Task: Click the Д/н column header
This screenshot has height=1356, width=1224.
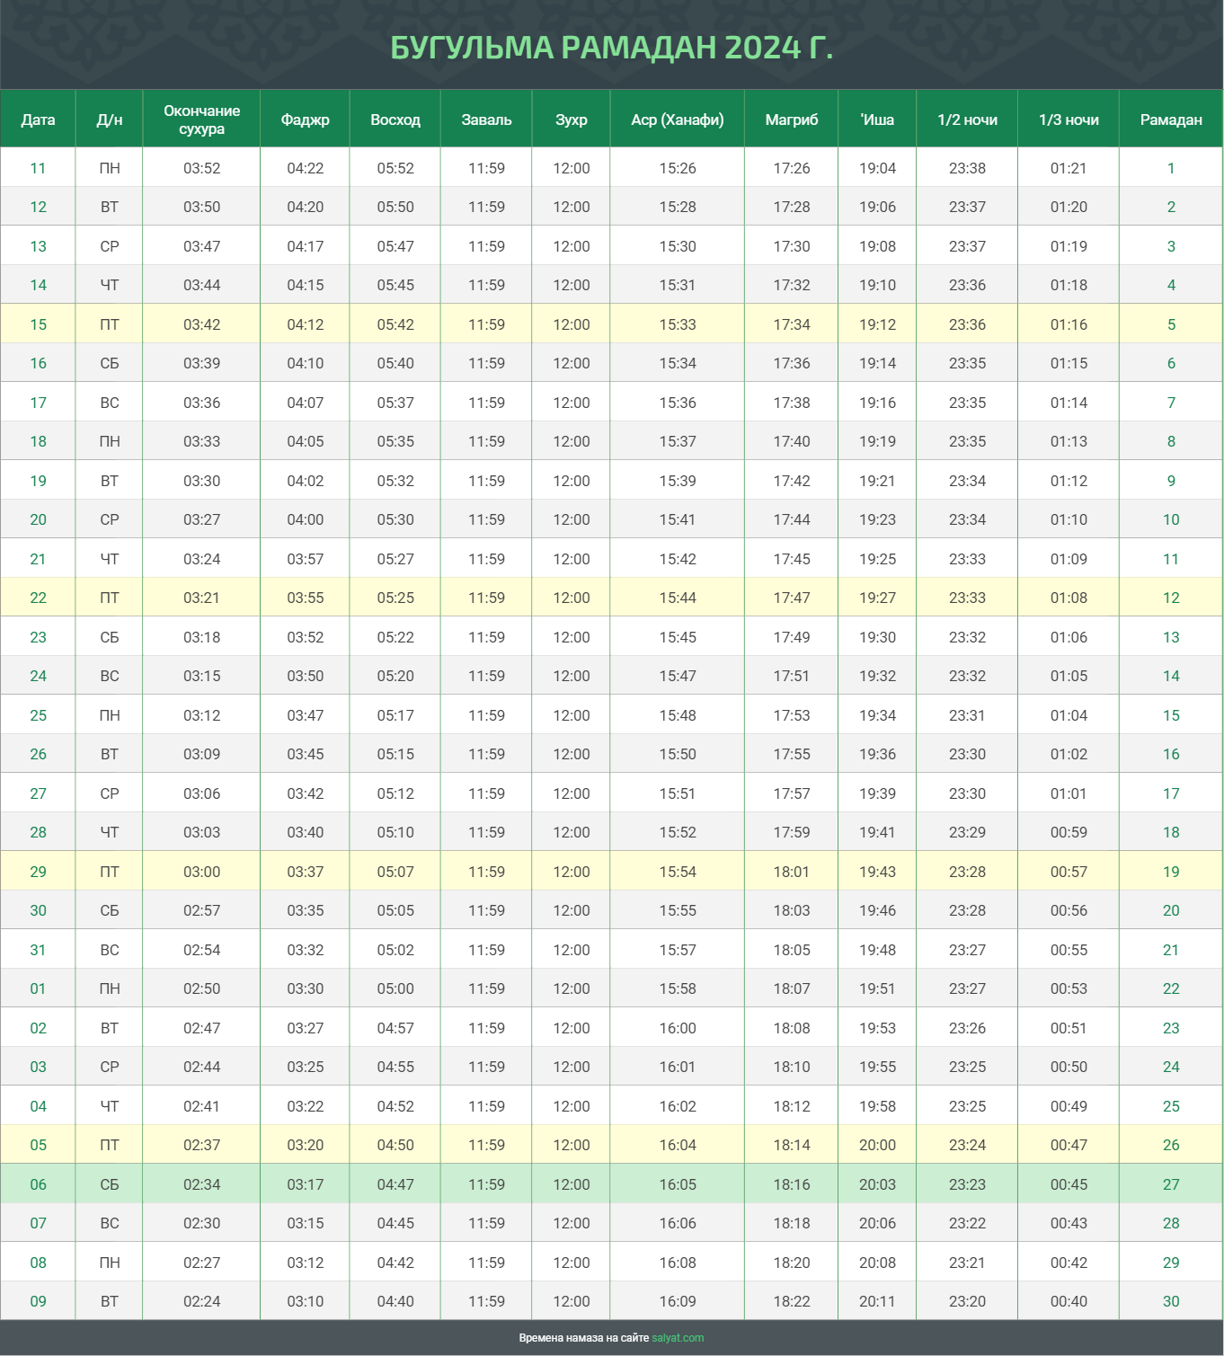Action: pyautogui.click(x=110, y=120)
